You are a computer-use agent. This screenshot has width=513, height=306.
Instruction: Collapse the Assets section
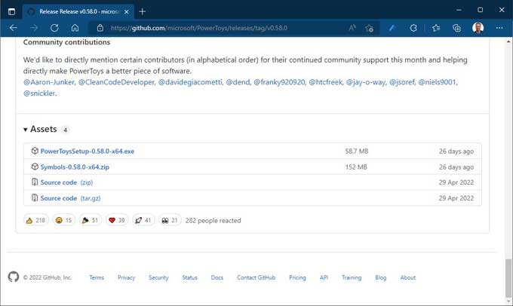coord(41,130)
